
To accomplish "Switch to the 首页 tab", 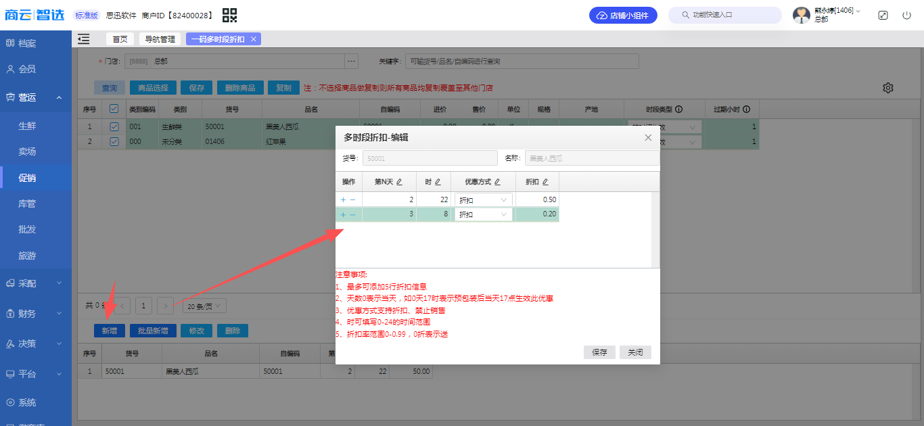I will pyautogui.click(x=120, y=39).
